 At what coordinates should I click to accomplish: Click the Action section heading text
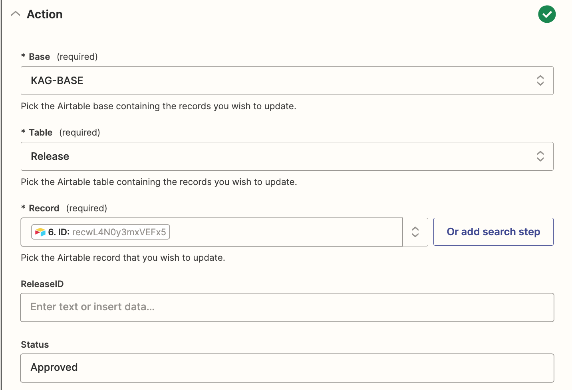click(x=45, y=14)
